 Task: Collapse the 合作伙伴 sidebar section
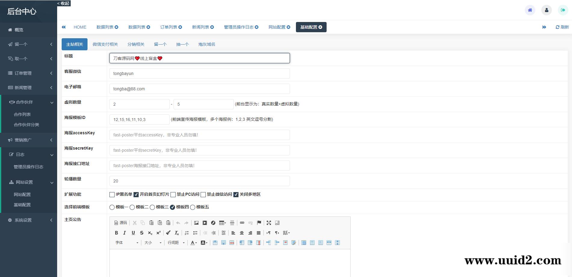point(29,102)
